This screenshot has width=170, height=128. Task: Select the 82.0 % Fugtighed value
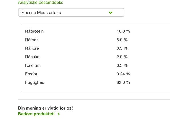click(x=123, y=82)
